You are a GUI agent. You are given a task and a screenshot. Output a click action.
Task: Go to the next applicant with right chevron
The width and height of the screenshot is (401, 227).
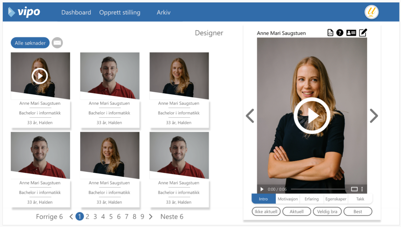[x=374, y=116]
